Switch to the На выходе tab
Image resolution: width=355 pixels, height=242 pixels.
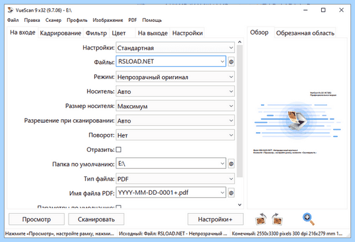click(153, 33)
